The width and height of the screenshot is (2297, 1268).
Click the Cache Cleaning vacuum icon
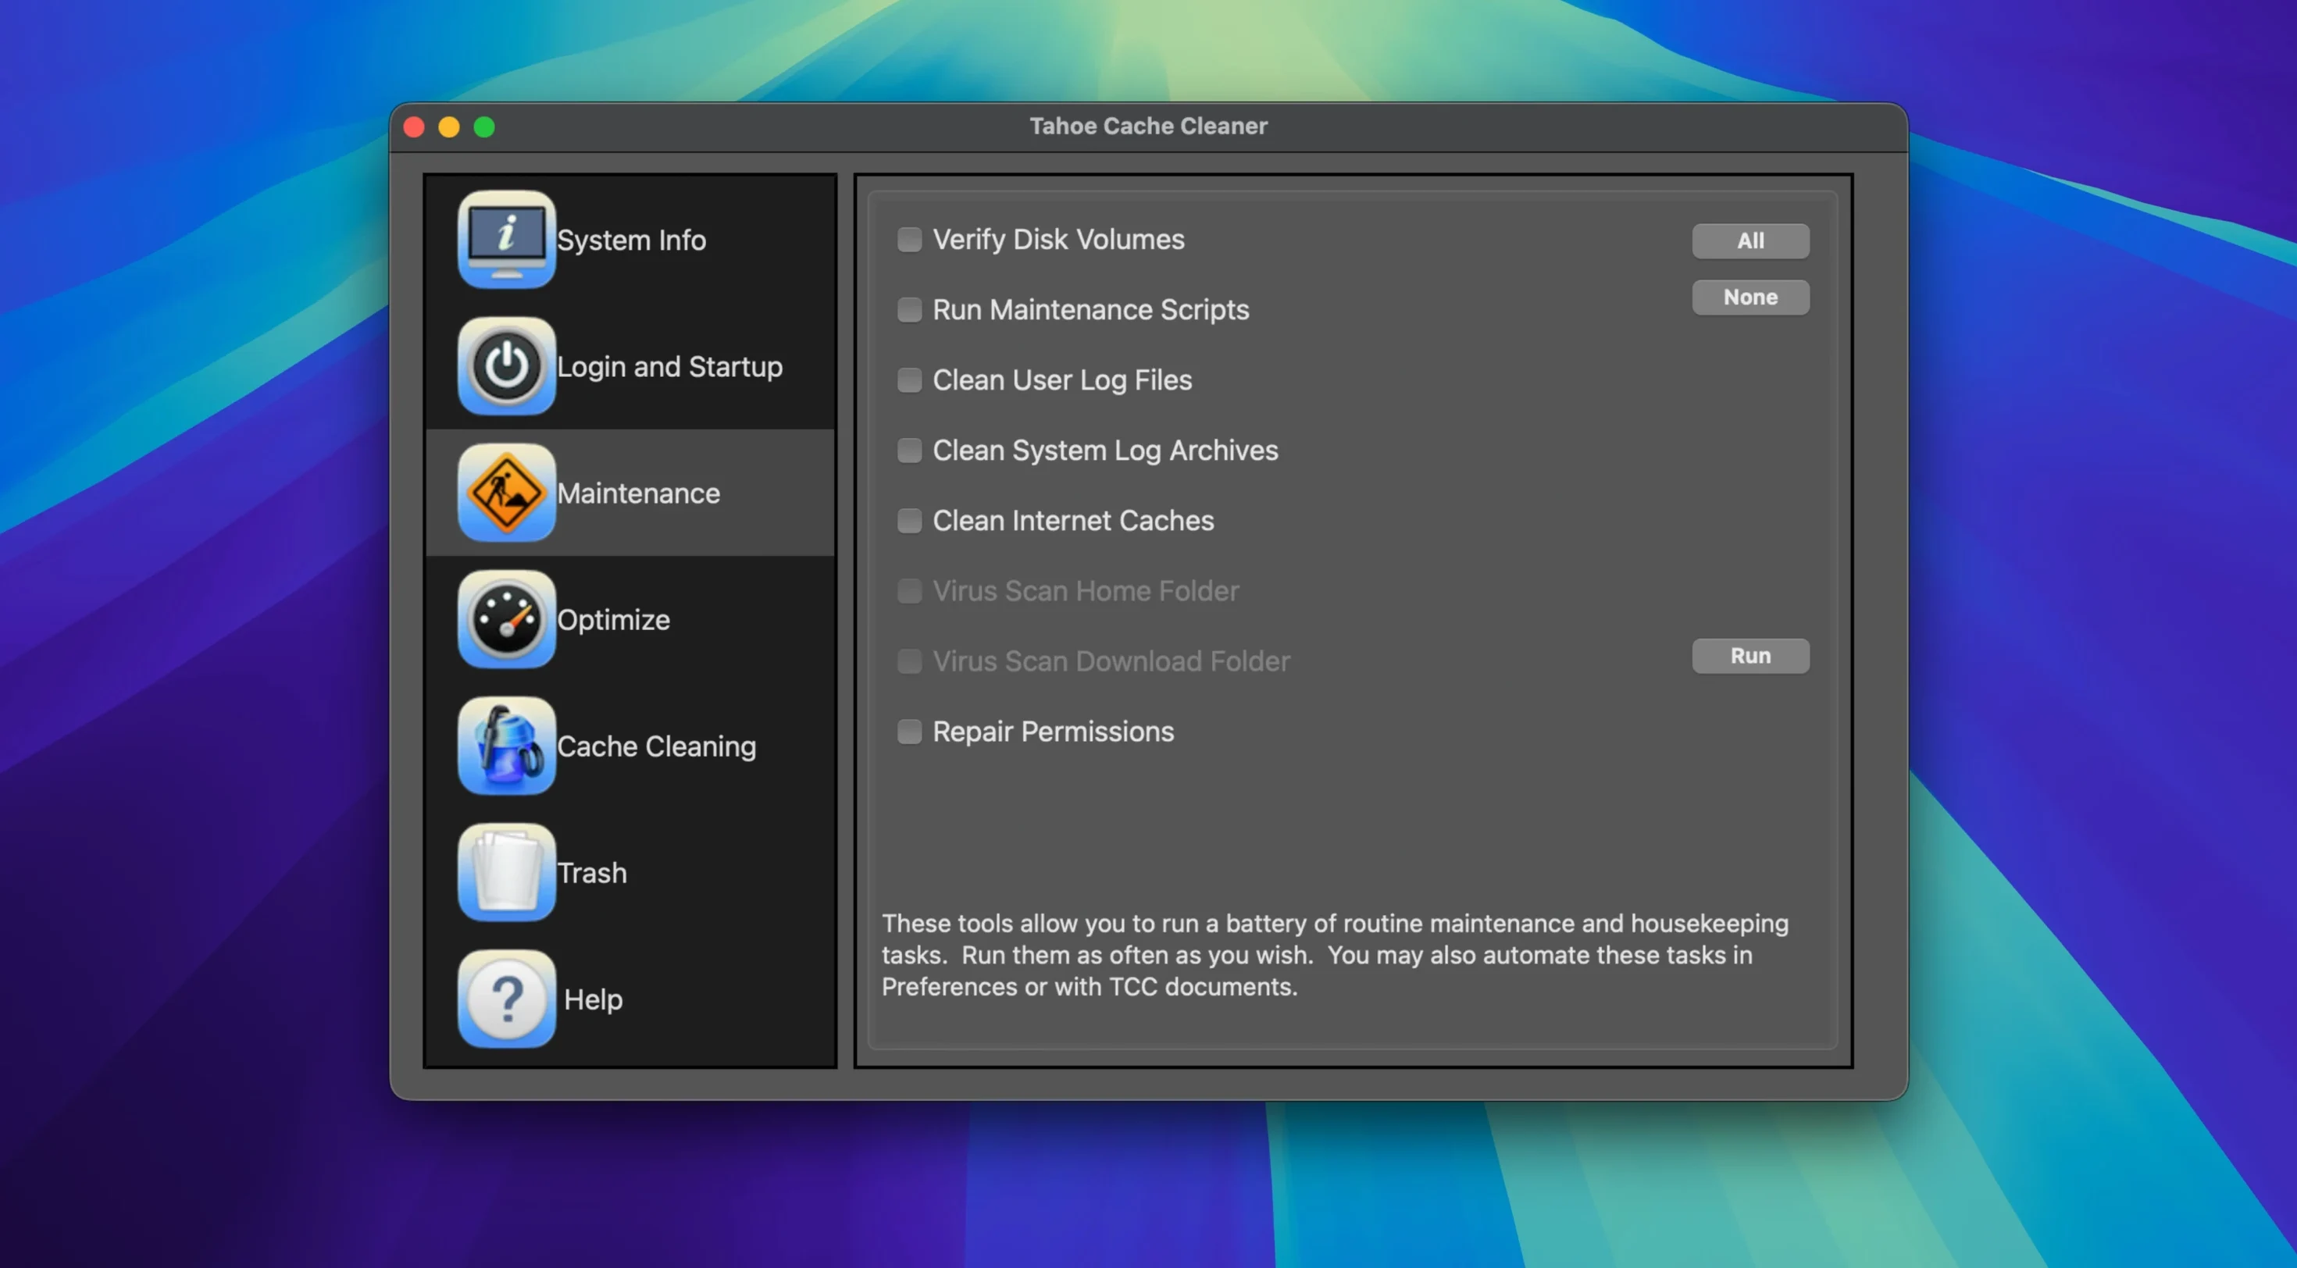(x=506, y=746)
